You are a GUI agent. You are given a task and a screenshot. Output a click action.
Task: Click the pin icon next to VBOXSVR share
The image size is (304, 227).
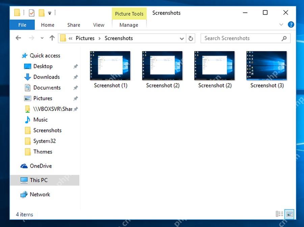[x=76, y=109]
